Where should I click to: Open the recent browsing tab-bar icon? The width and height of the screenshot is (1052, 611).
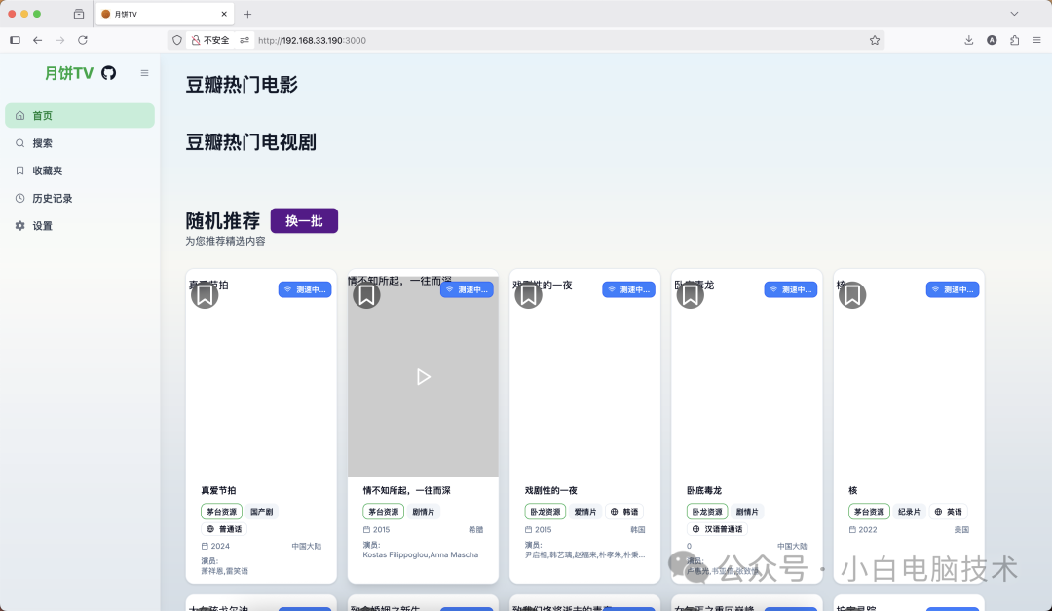pyautogui.click(x=79, y=14)
